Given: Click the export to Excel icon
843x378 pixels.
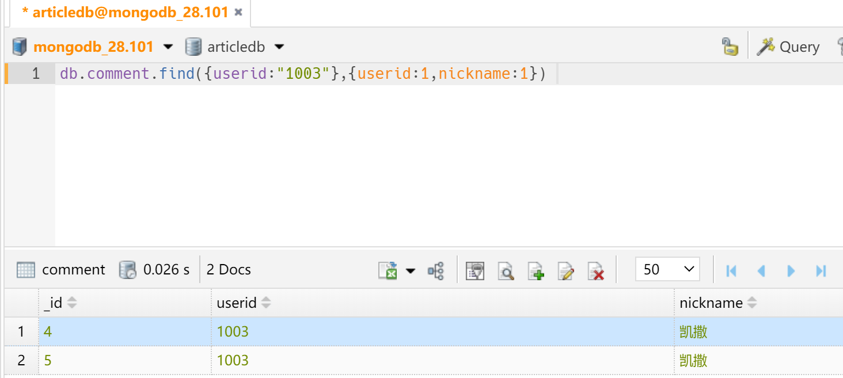Looking at the screenshot, I should (388, 270).
